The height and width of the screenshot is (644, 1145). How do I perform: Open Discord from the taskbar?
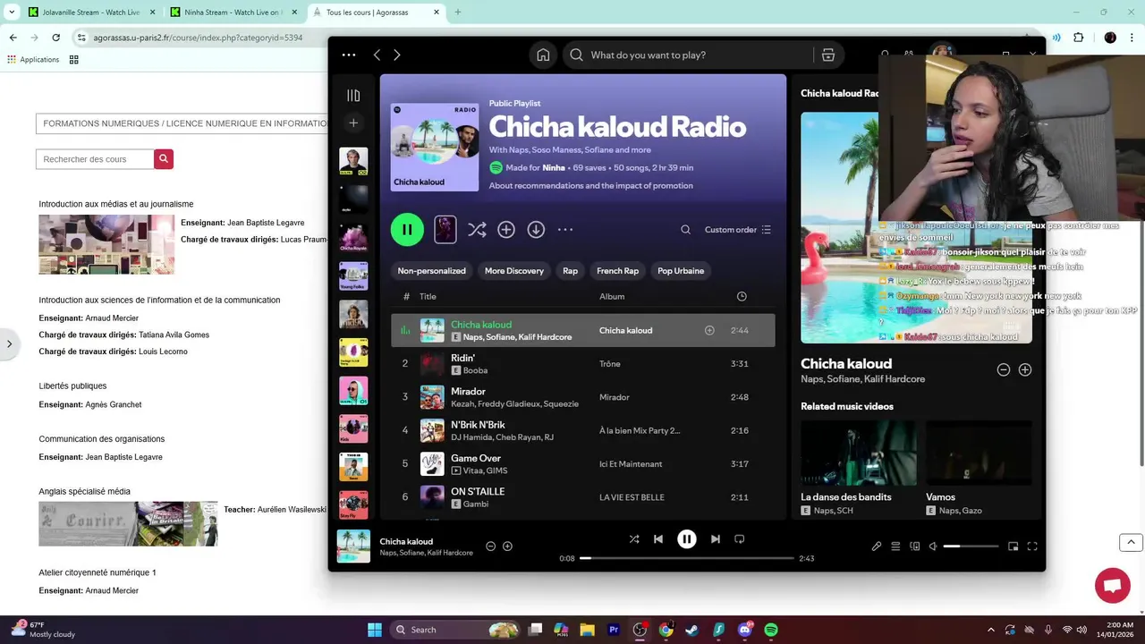tap(745, 630)
